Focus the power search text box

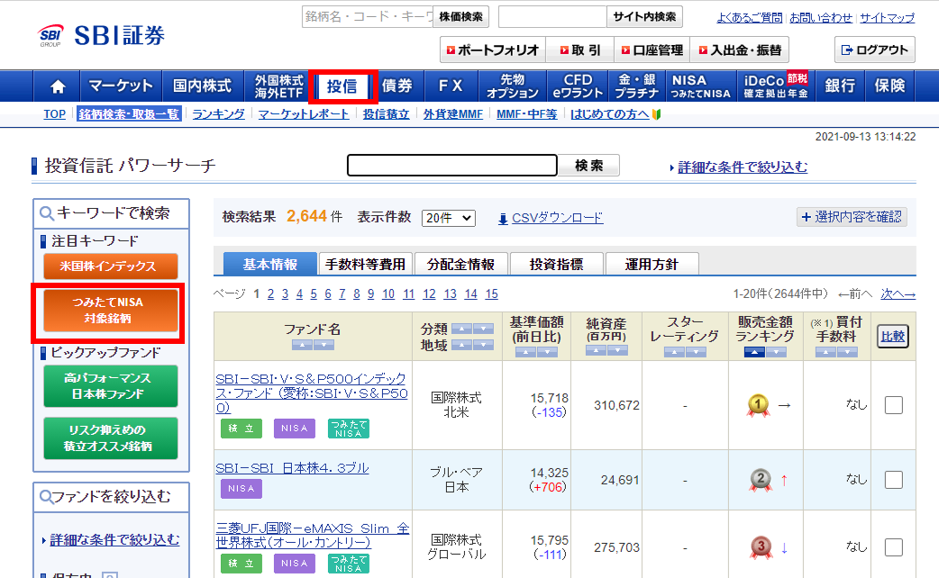(x=452, y=166)
